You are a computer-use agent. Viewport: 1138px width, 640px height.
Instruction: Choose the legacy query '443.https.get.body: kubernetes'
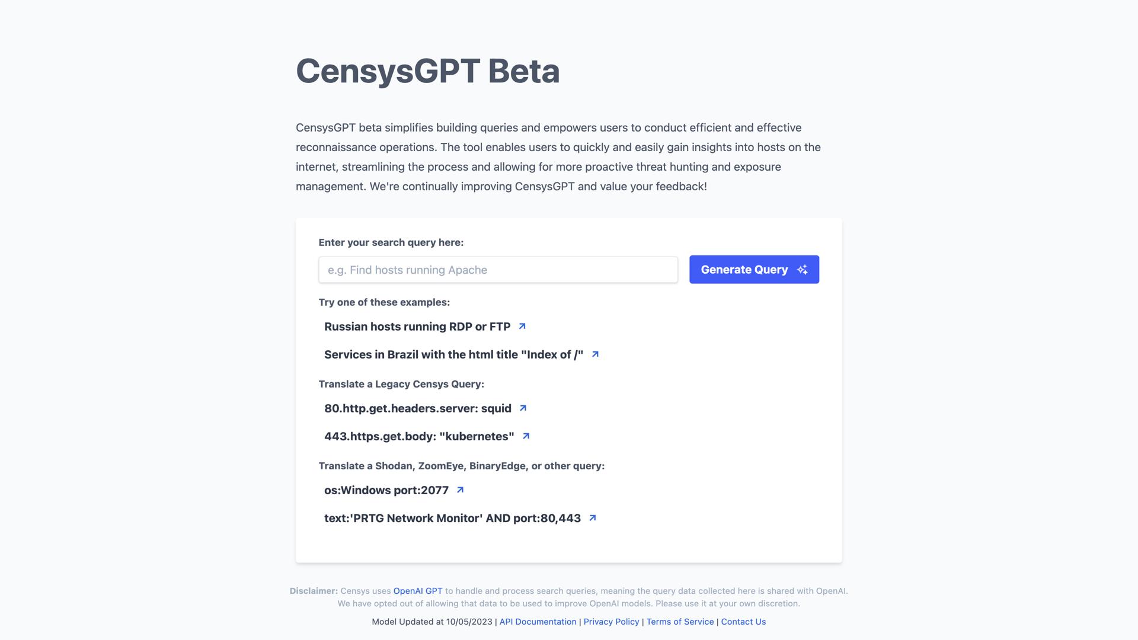tap(418, 436)
